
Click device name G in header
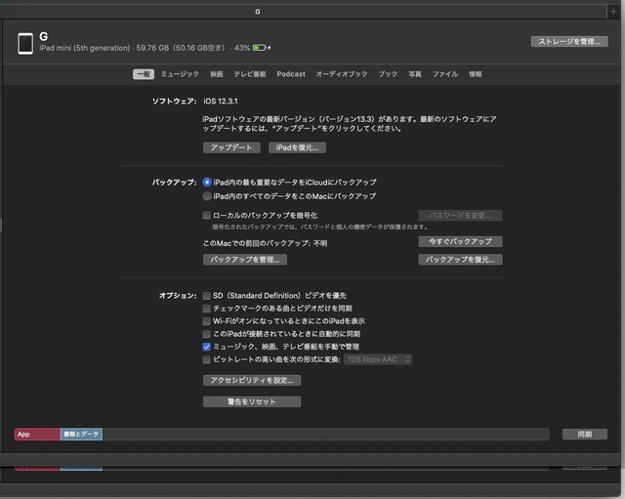tap(43, 37)
